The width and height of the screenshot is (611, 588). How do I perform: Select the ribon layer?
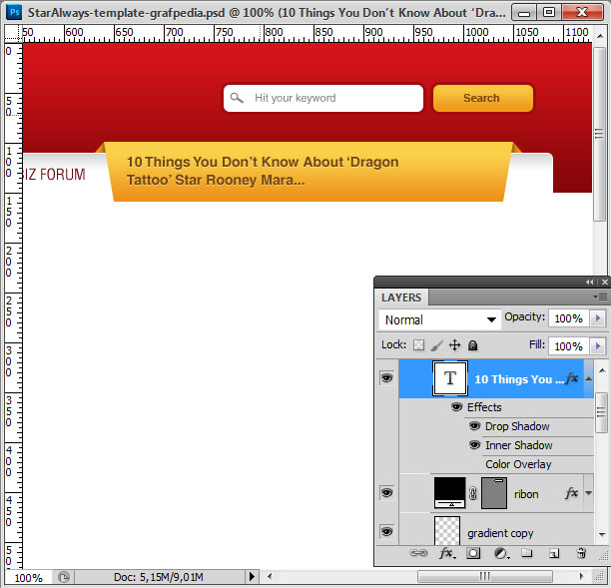point(496,493)
